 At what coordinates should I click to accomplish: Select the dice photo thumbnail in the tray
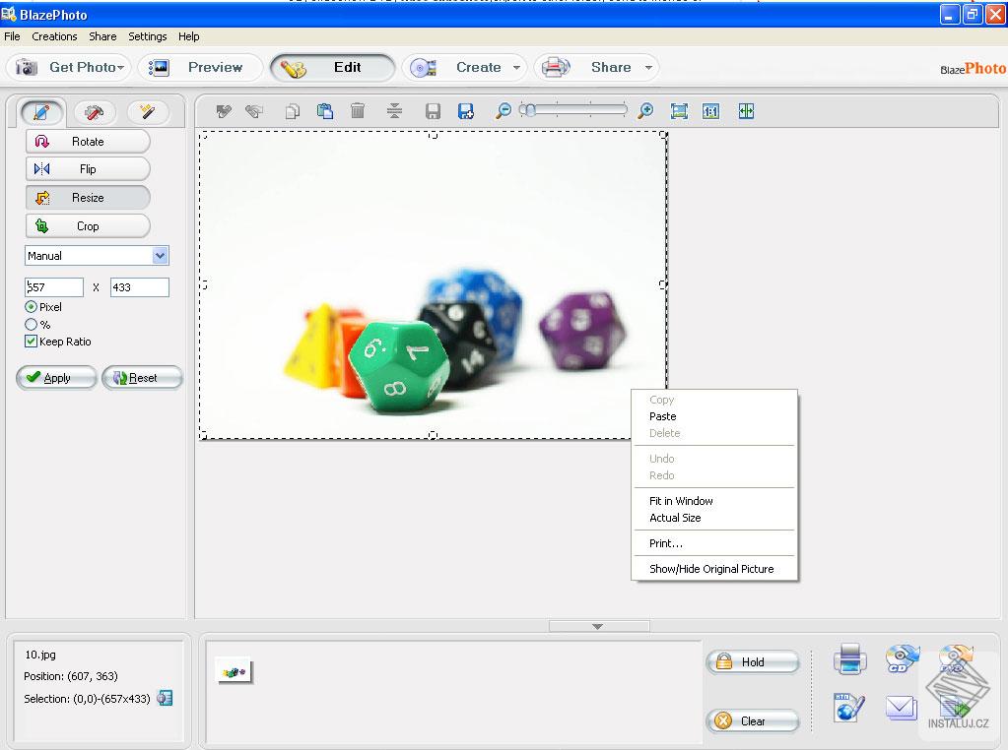coord(234,671)
